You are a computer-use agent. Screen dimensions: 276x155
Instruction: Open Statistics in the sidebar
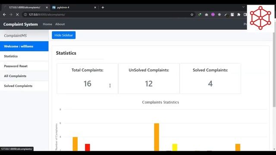[x=24, y=56]
